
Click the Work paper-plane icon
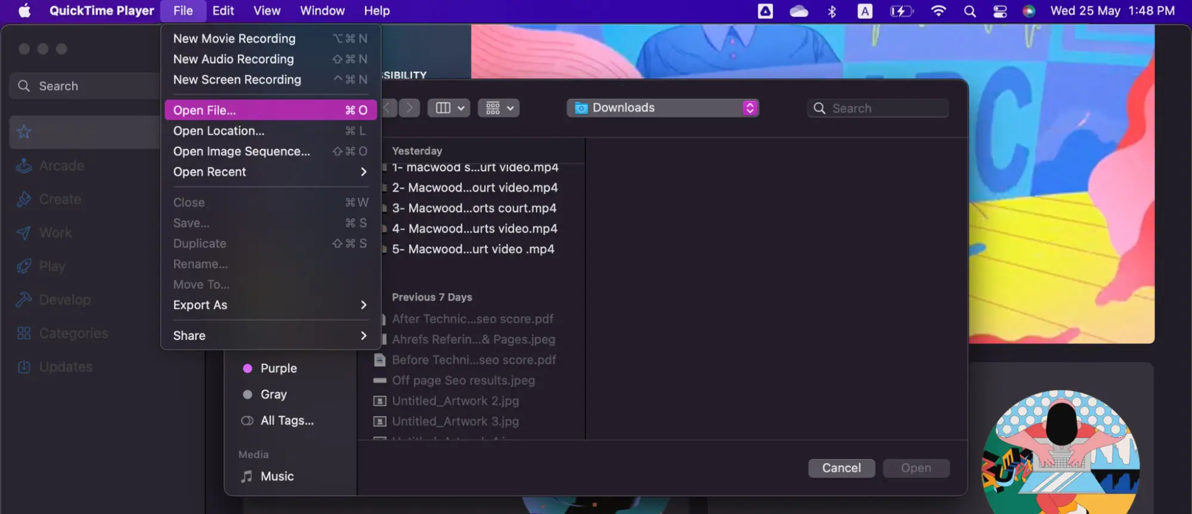[24, 233]
